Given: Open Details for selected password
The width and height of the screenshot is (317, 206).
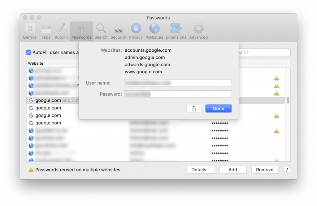Looking at the screenshot, I should coord(201,170).
